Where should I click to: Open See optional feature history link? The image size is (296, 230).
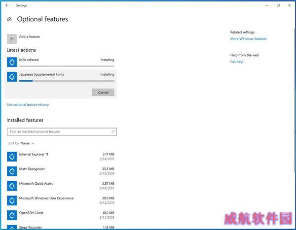(28, 104)
